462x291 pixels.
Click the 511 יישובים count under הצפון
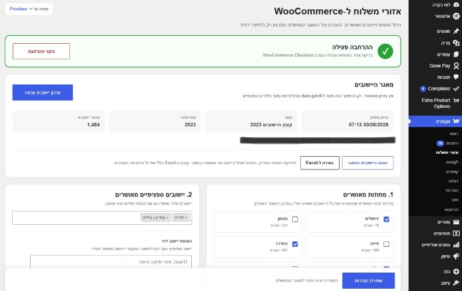[x=279, y=225]
